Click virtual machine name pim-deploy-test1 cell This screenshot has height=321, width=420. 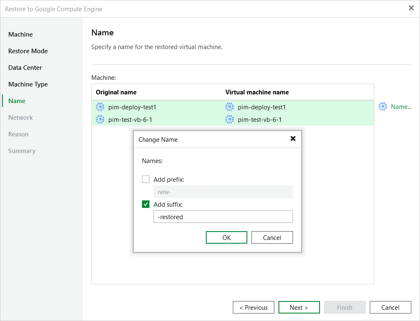pyautogui.click(x=262, y=107)
